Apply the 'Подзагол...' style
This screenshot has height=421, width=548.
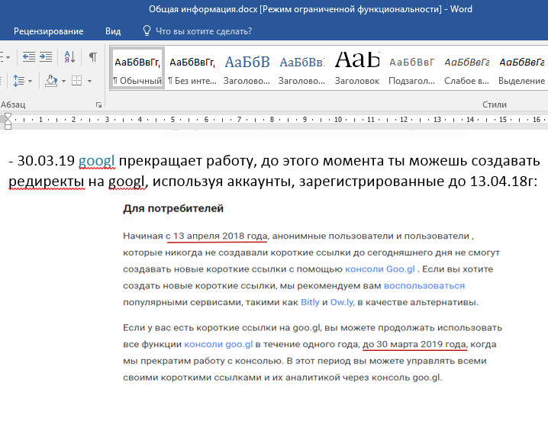[411, 68]
